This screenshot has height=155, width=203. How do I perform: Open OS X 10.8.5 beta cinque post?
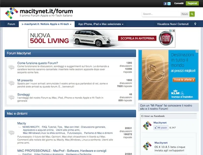(x=170, y=149)
